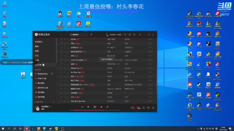Open 最近播放 in sidebar

pyautogui.click(x=41, y=83)
